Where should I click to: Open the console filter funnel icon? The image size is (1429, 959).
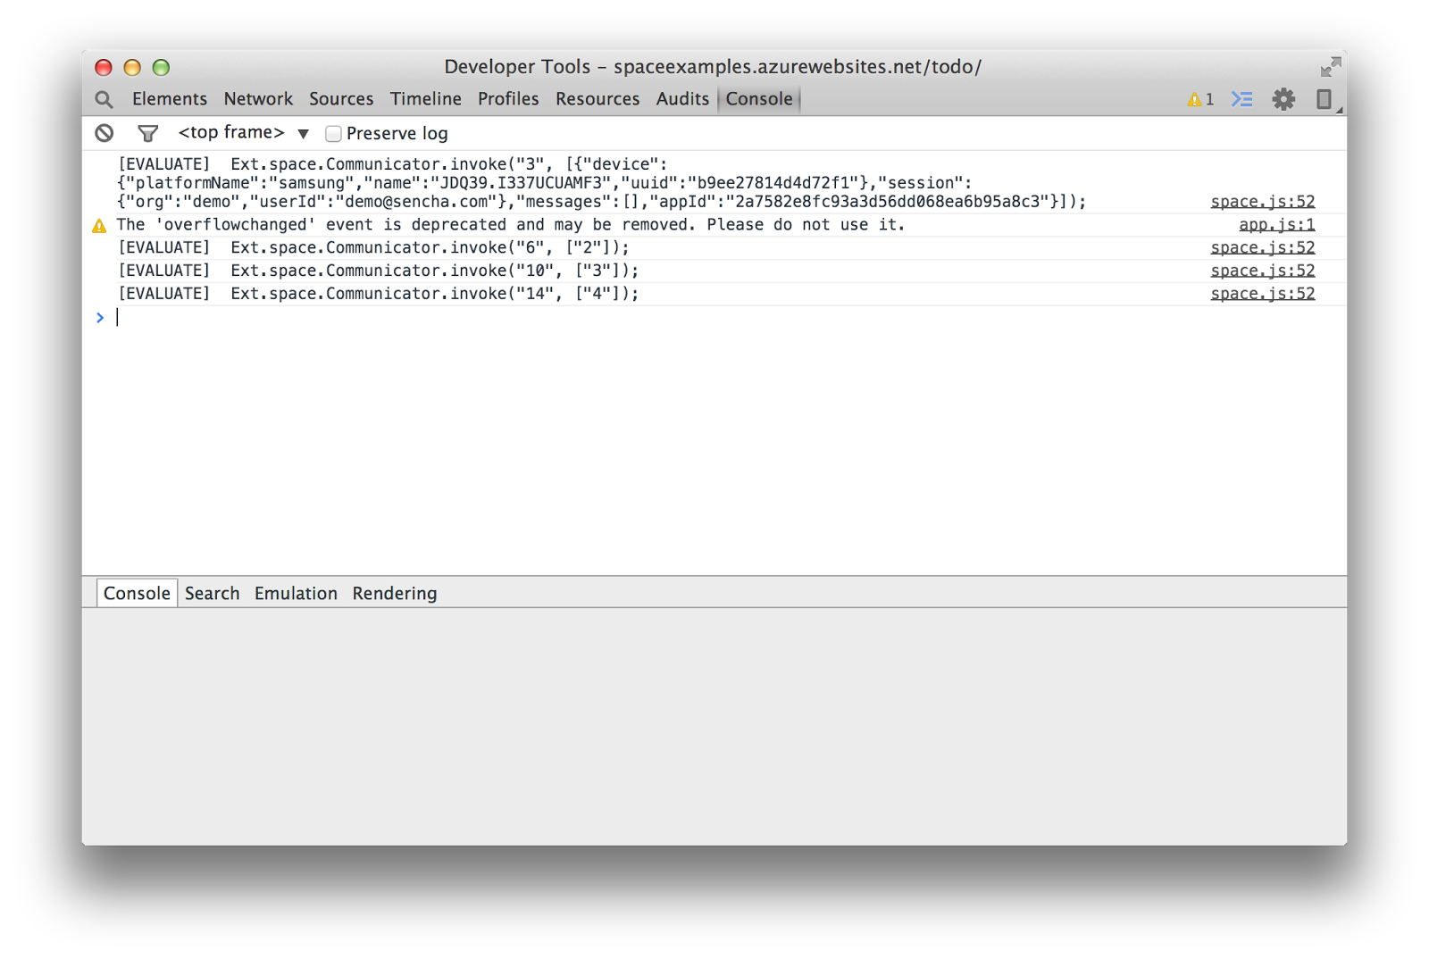tap(148, 133)
